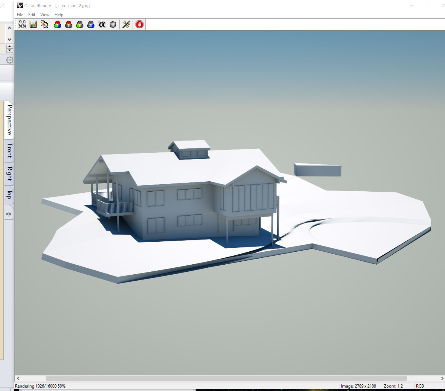The height and width of the screenshot is (391, 445).
Task: Click the 'Rendering 1026/16000 50%' status text
Action: (x=40, y=386)
